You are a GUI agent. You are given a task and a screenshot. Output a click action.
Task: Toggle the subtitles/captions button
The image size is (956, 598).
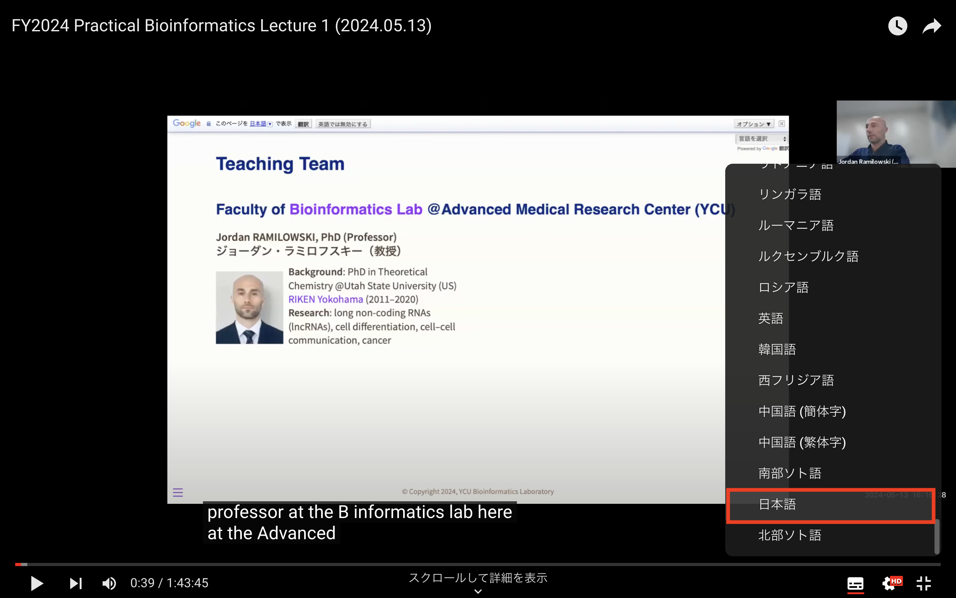pos(855,583)
